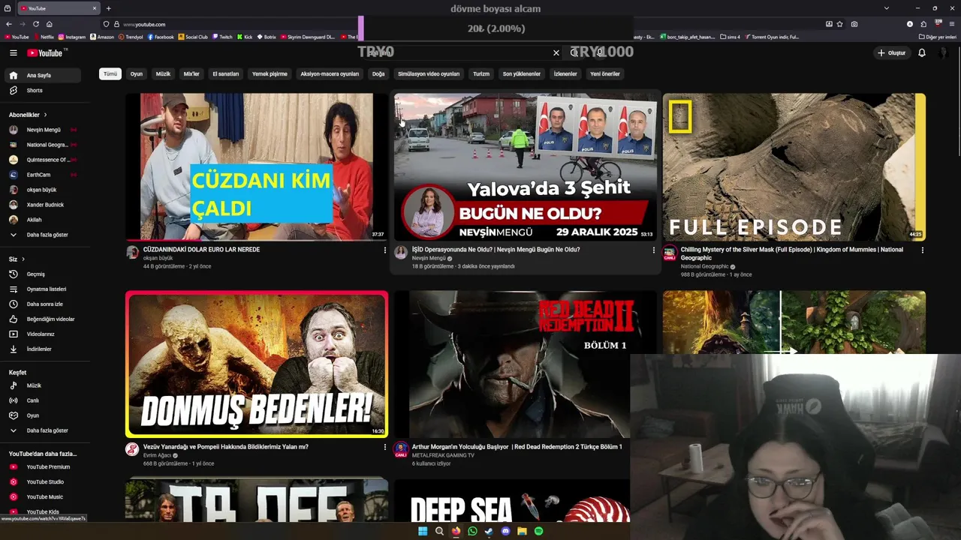The height and width of the screenshot is (540, 961).
Task: Open CÜZDANI KİM ÇALDI video thumbnail
Action: pyautogui.click(x=257, y=166)
